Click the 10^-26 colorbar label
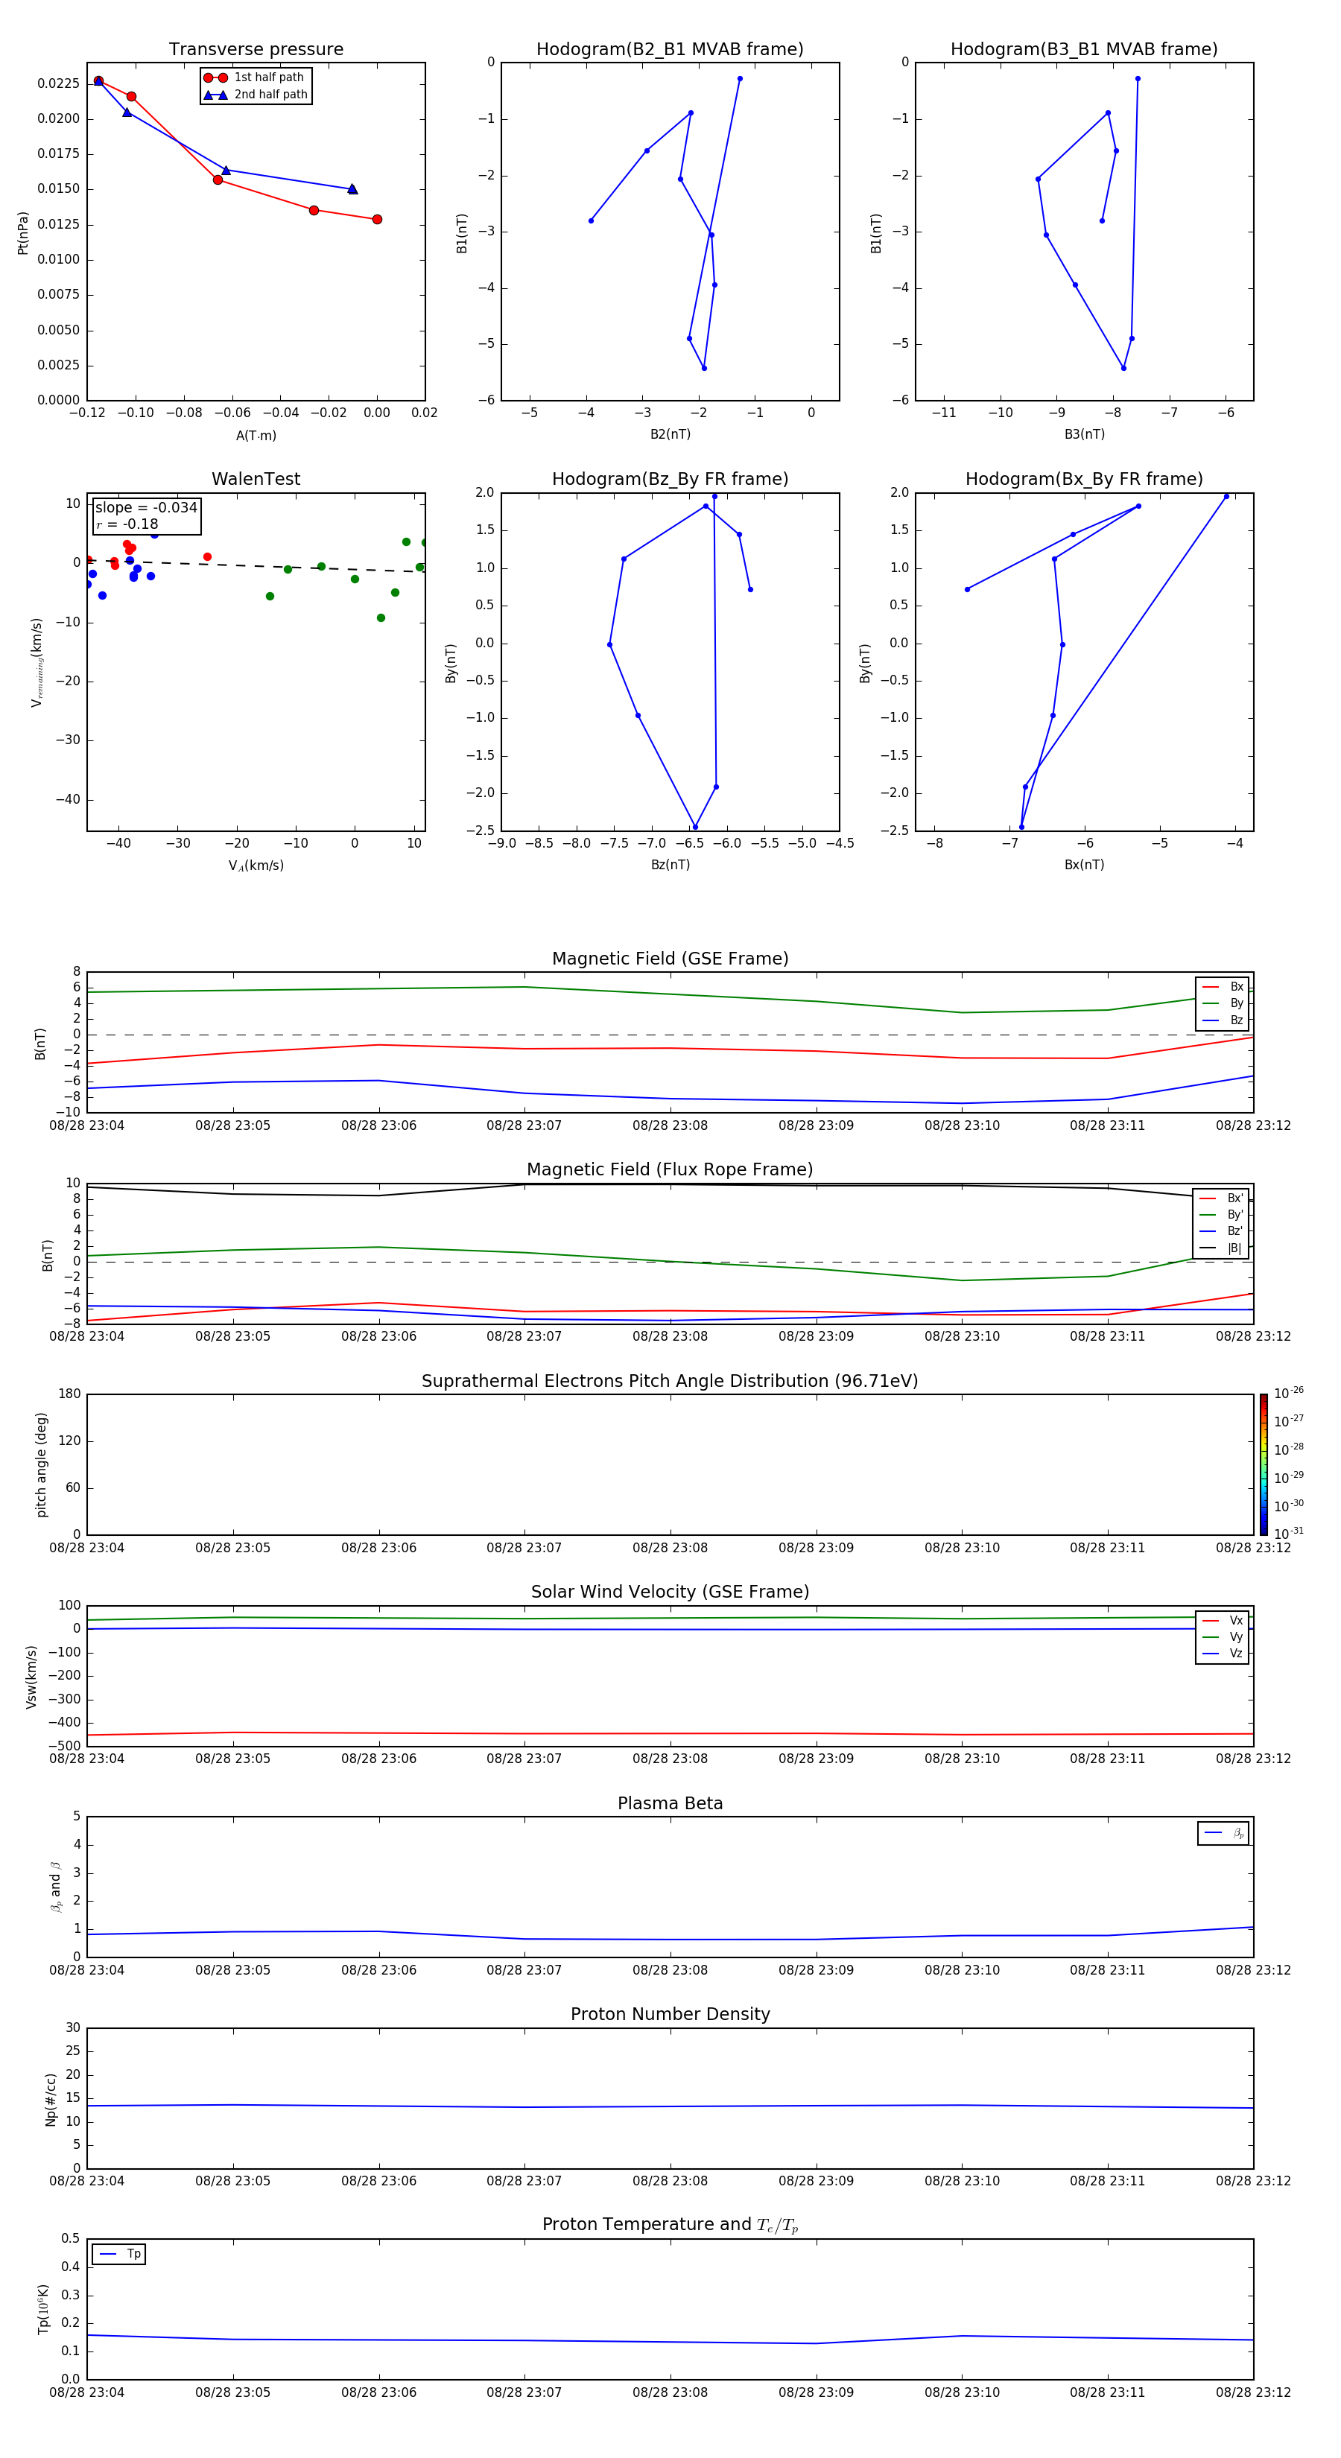 point(1289,1393)
